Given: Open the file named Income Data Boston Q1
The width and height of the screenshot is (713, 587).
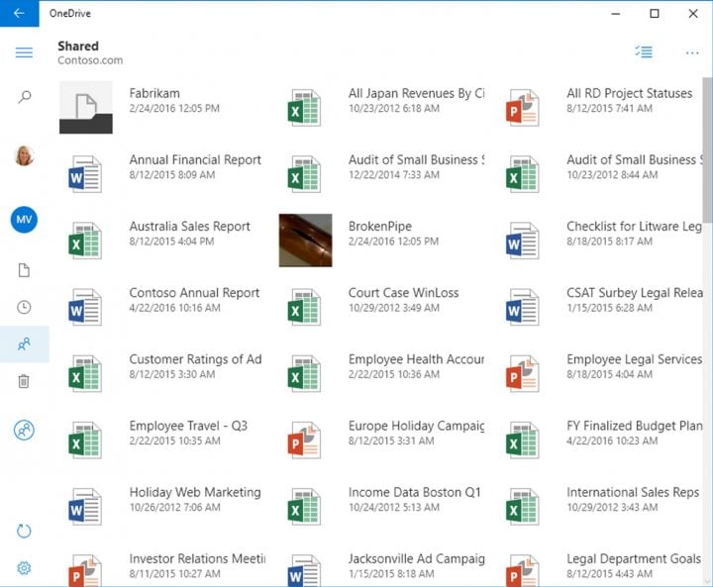Looking at the screenshot, I should coord(414,492).
